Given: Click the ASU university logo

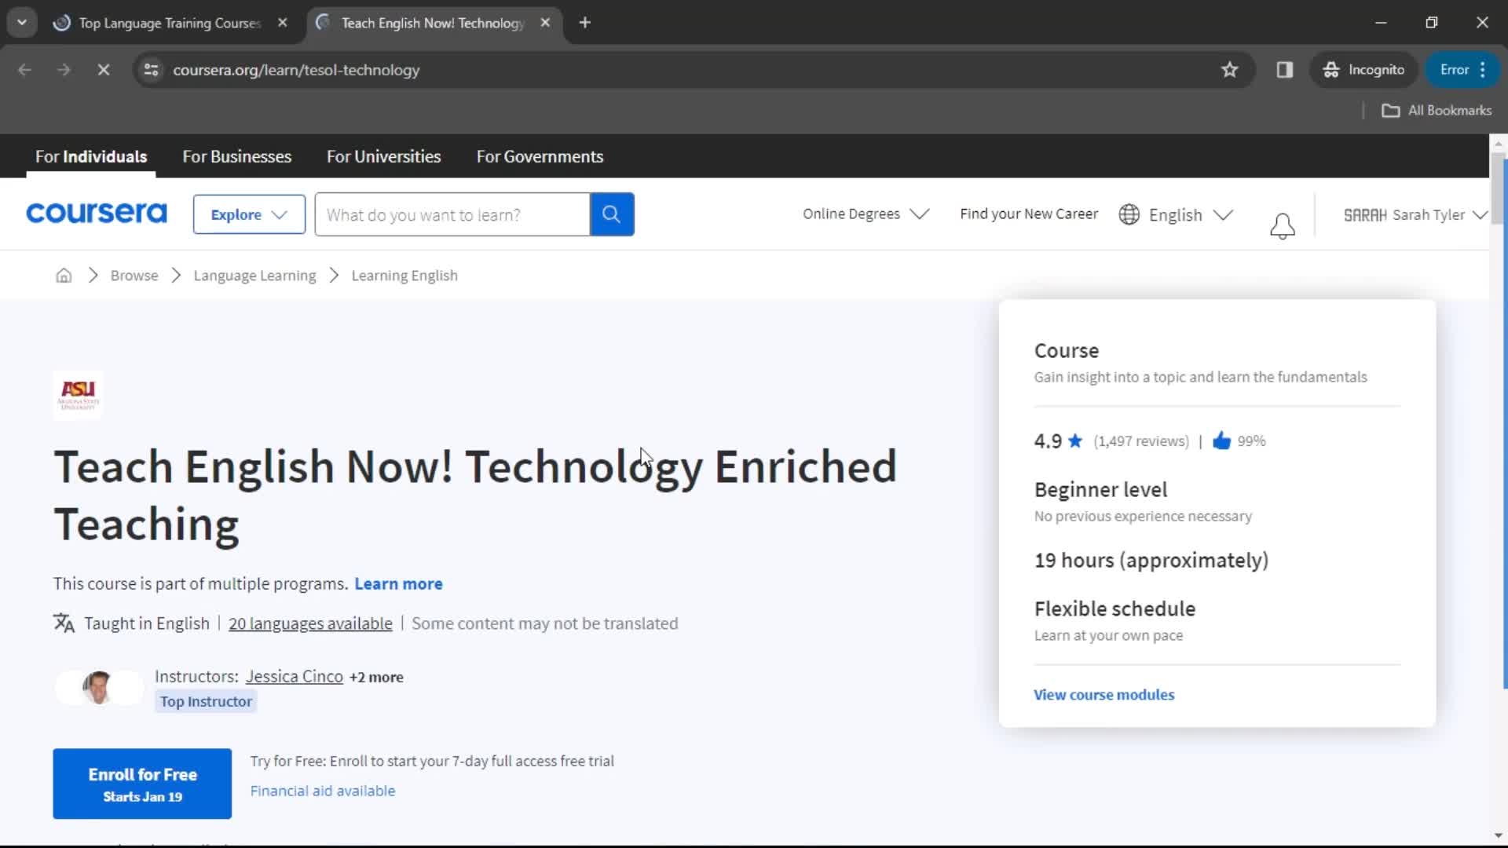Looking at the screenshot, I should pos(78,395).
